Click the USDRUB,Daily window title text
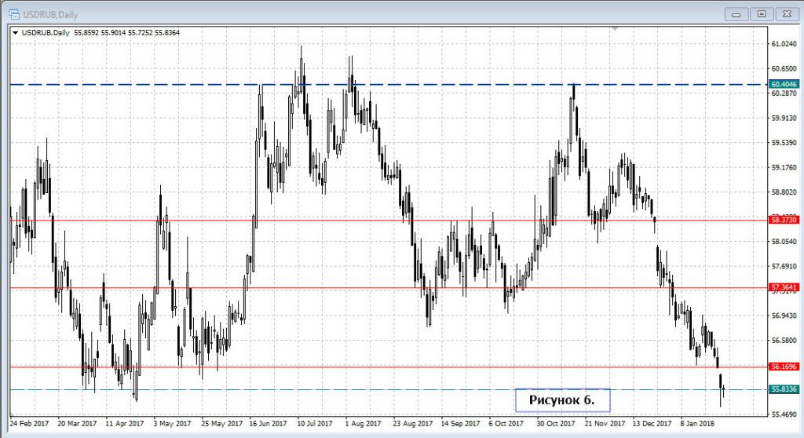Image resolution: width=804 pixels, height=438 pixels. (51, 13)
